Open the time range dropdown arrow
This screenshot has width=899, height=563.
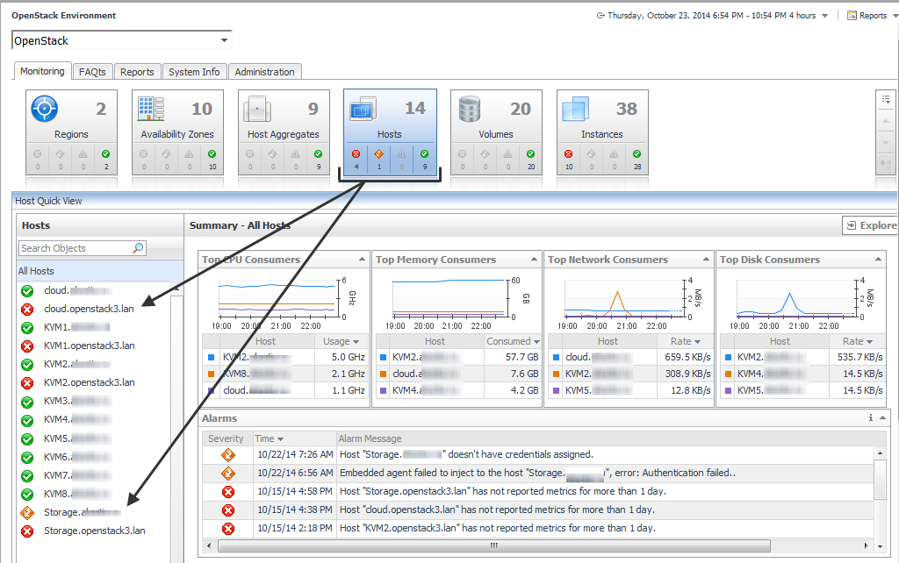(824, 16)
